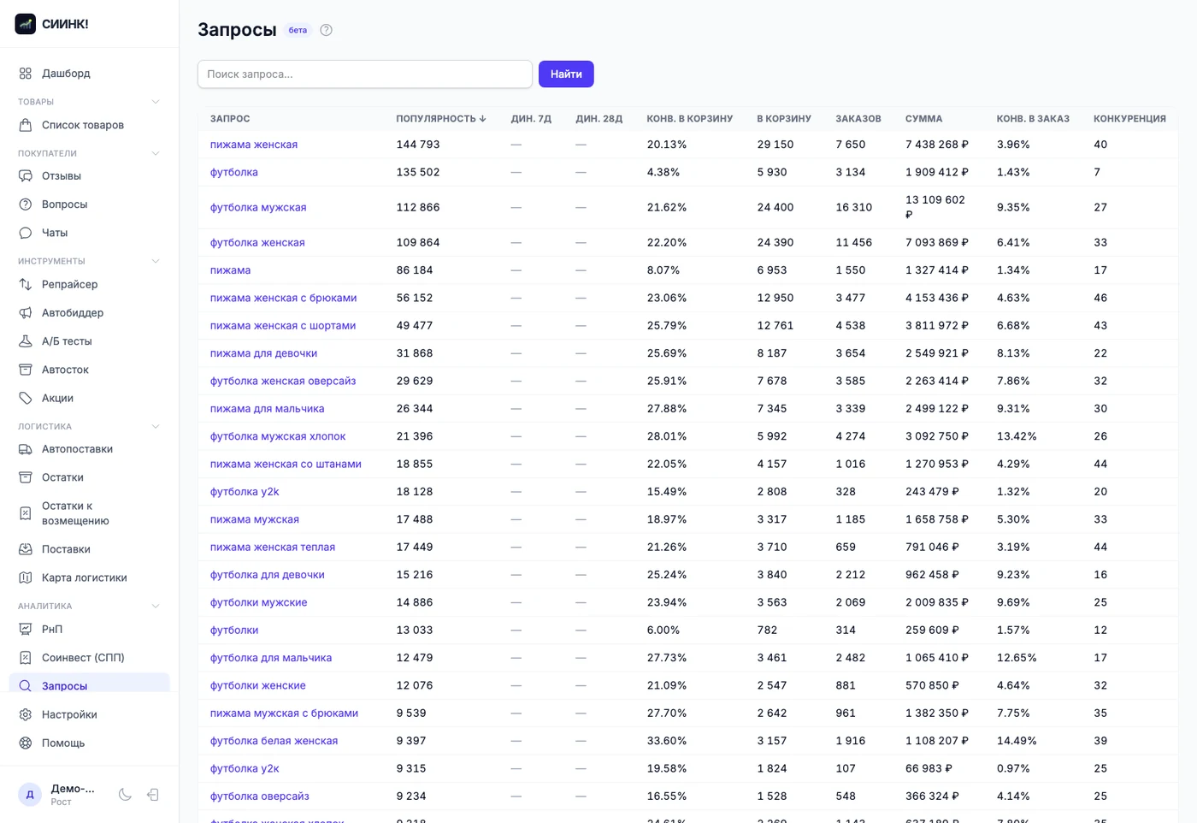The image size is (1197, 823).
Task: Click the Репрайсер arrows icon
Action: [x=26, y=284]
